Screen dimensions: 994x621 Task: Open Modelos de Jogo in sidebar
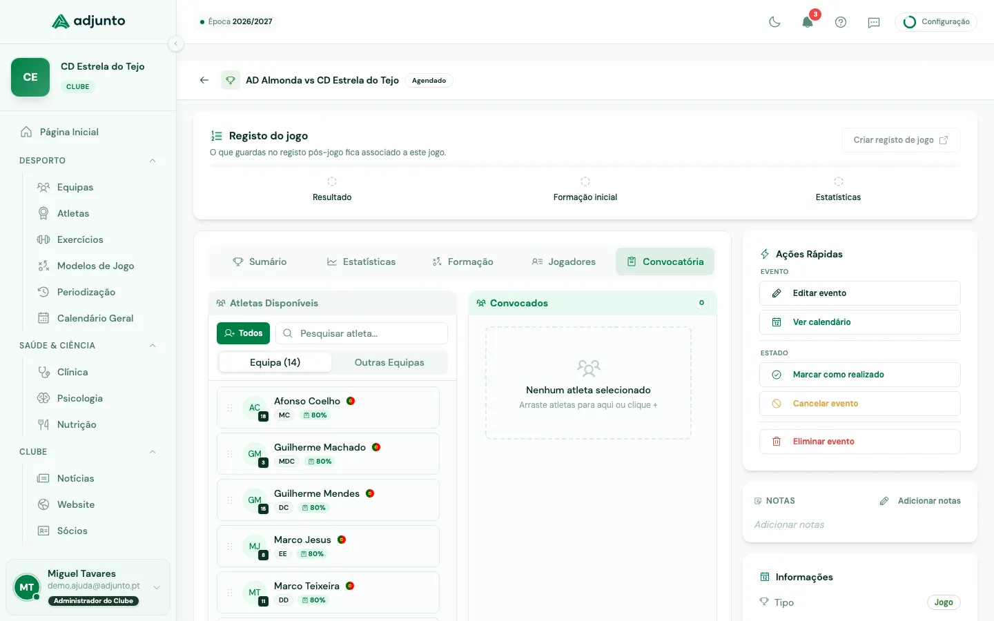coord(97,266)
